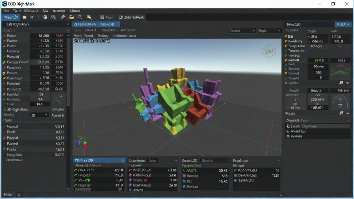Click the 403.30 value in the left panel

click(x=44, y=89)
